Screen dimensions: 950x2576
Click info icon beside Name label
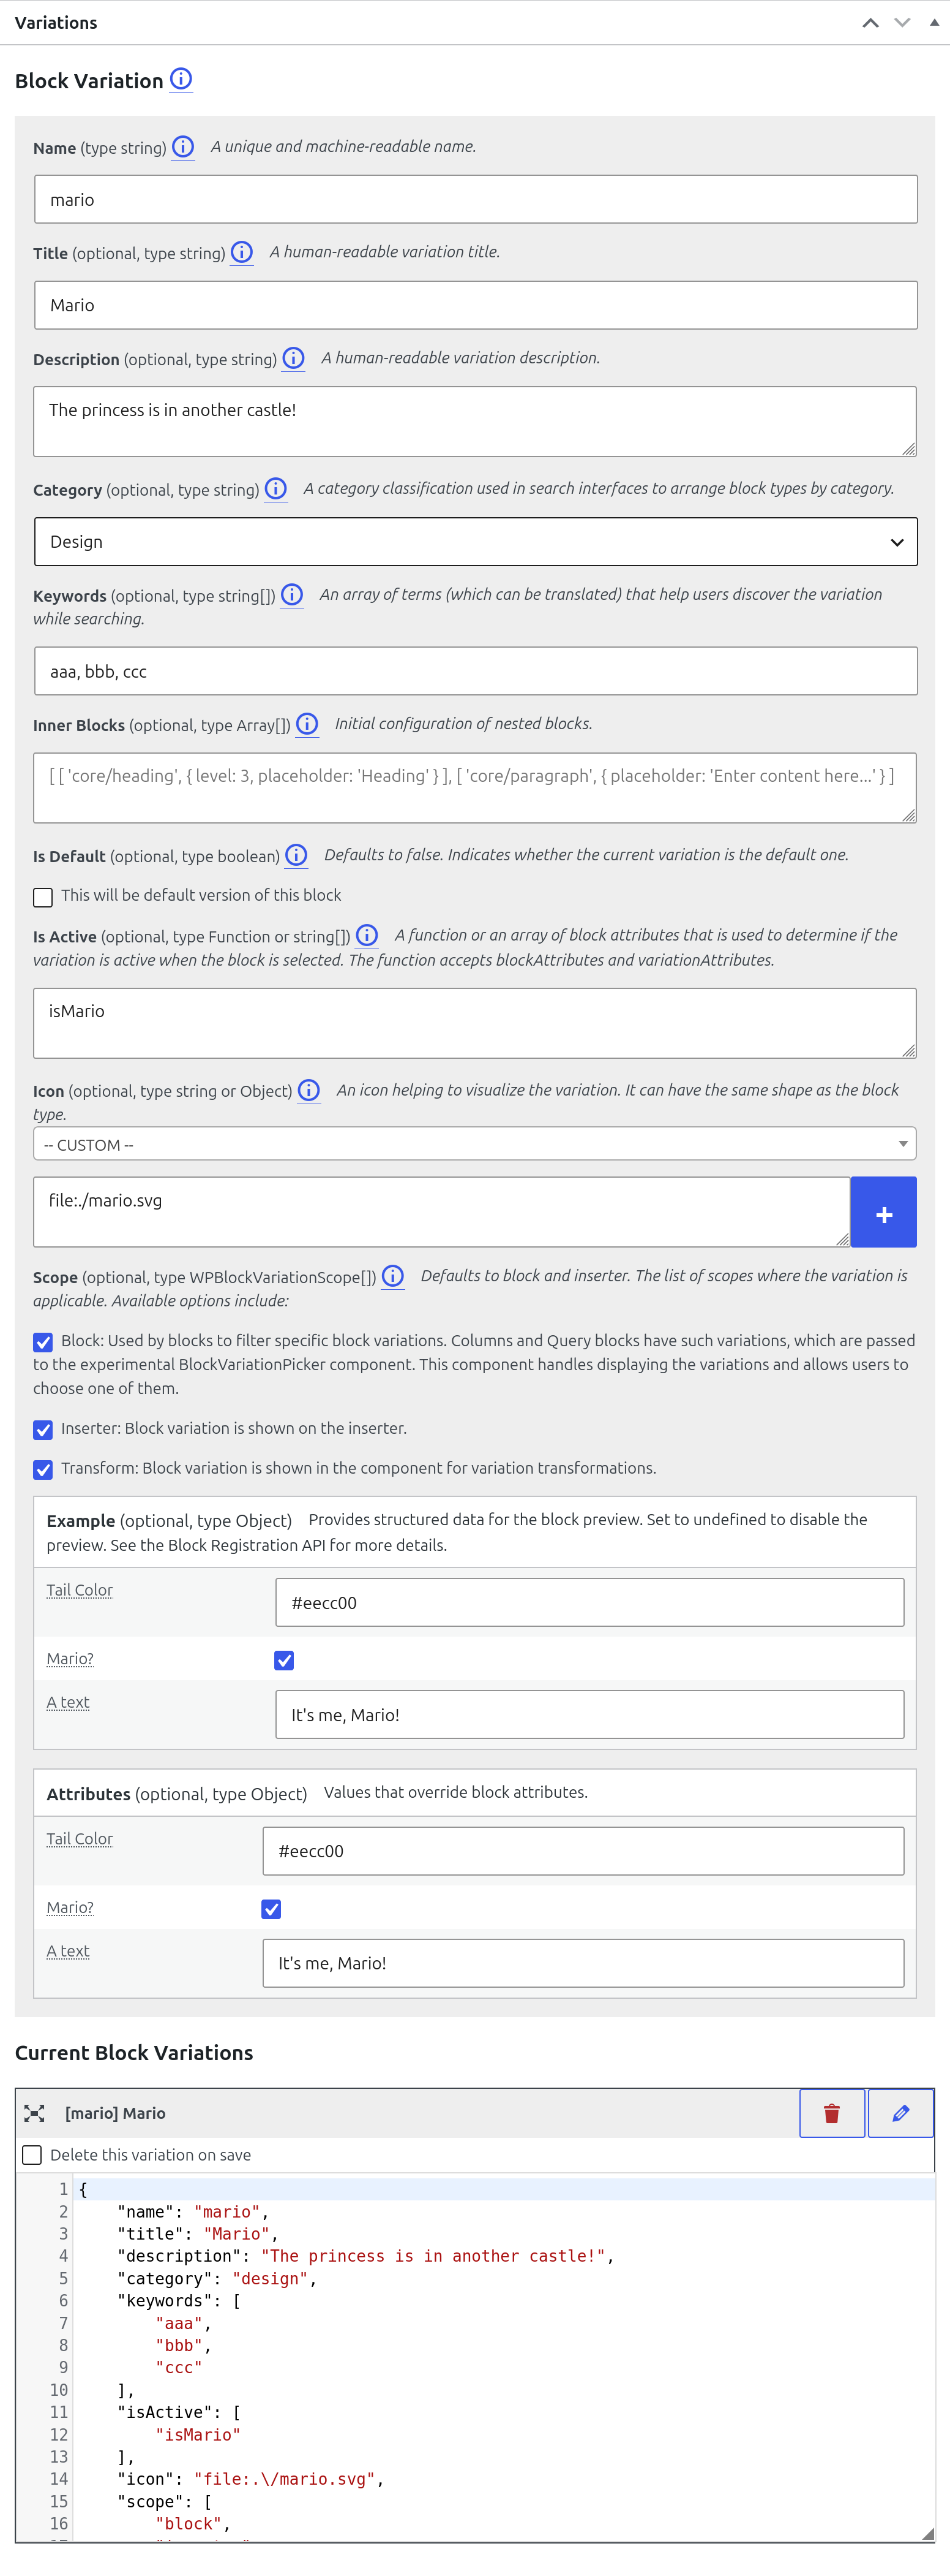click(x=183, y=147)
